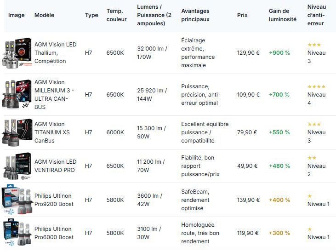This screenshot has width=336, height=252.
Task: Open the AGM Vision LED Thallium, Compétition model name
Action: [x=55, y=53]
